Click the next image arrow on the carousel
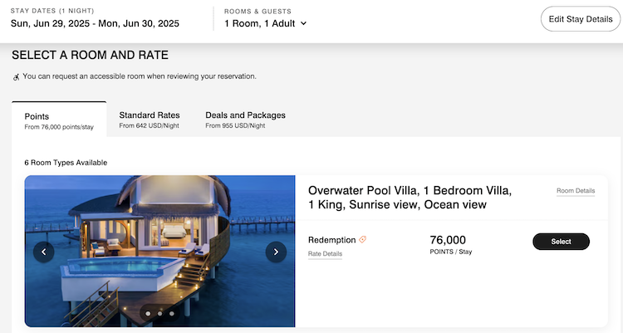 click(275, 252)
